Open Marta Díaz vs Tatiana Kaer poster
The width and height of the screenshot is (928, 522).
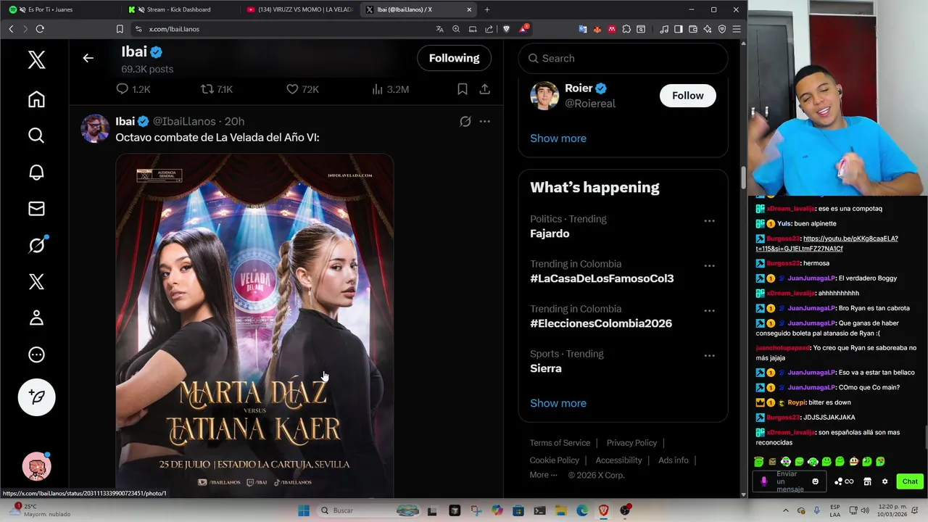point(254,325)
